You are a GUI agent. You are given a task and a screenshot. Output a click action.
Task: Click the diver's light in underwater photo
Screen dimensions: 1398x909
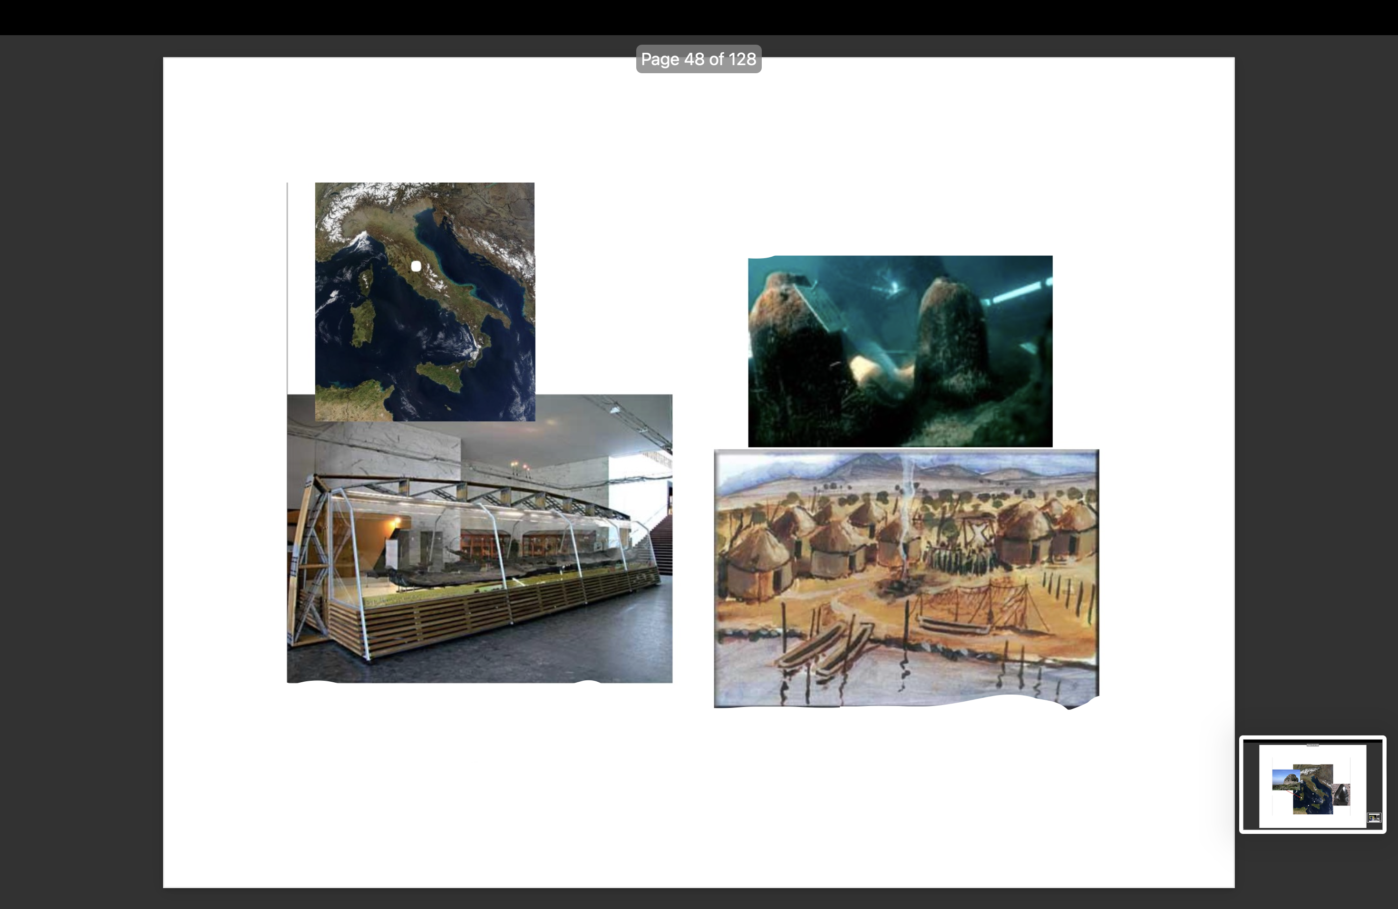pos(894,287)
